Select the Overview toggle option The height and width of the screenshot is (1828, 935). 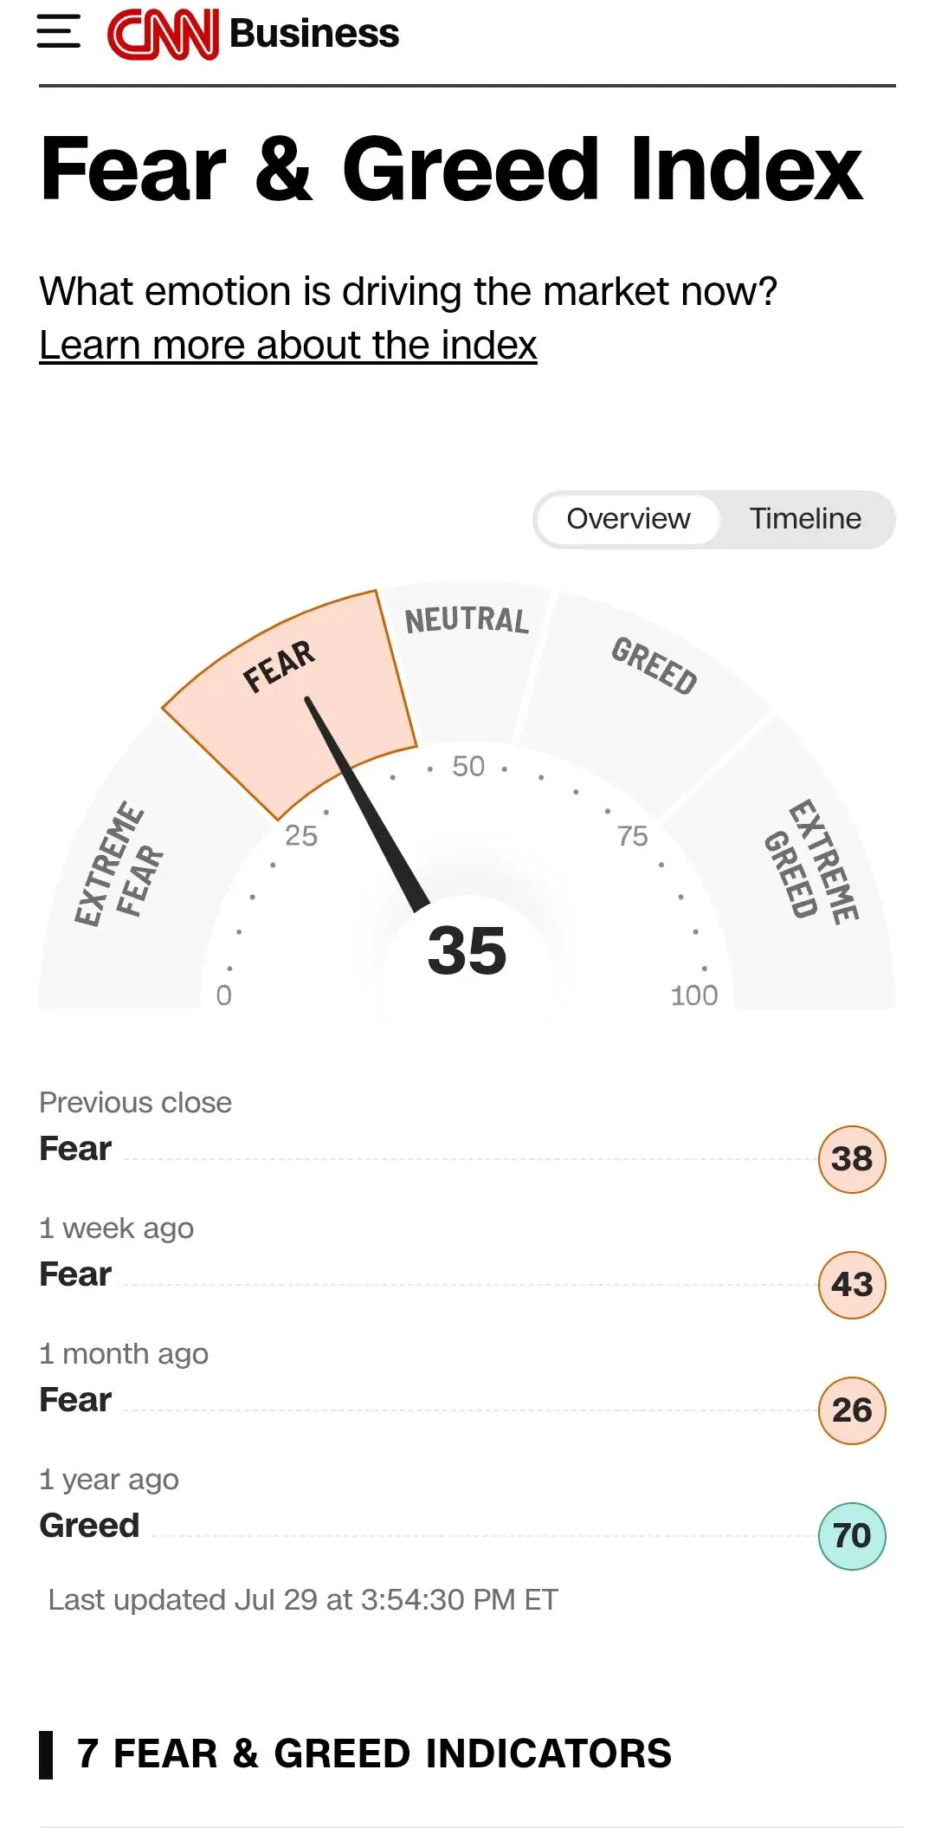click(x=629, y=519)
